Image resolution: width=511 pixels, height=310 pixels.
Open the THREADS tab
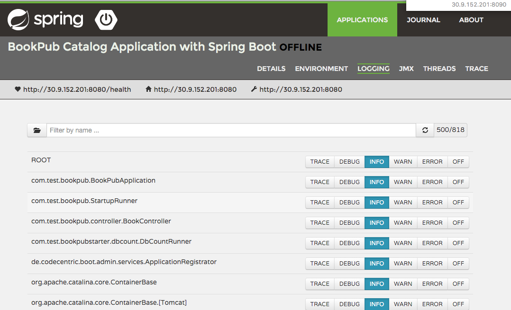439,69
